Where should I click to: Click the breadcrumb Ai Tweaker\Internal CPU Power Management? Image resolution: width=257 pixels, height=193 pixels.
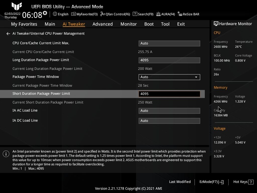[48, 33]
